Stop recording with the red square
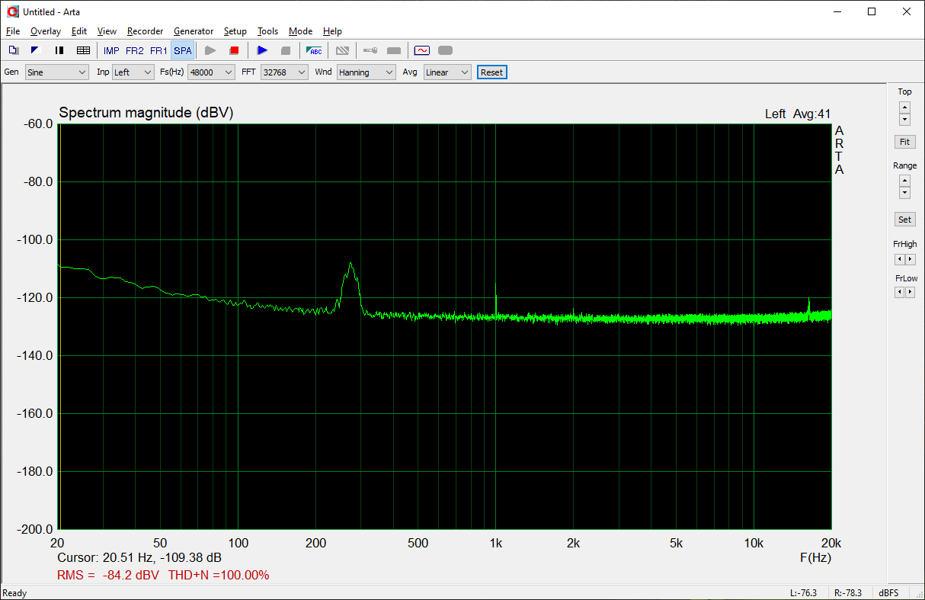The width and height of the screenshot is (925, 600). (234, 50)
